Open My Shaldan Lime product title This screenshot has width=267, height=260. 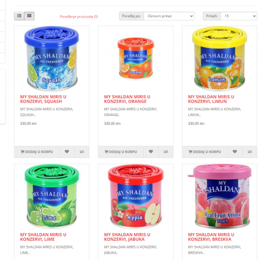tap(43, 237)
